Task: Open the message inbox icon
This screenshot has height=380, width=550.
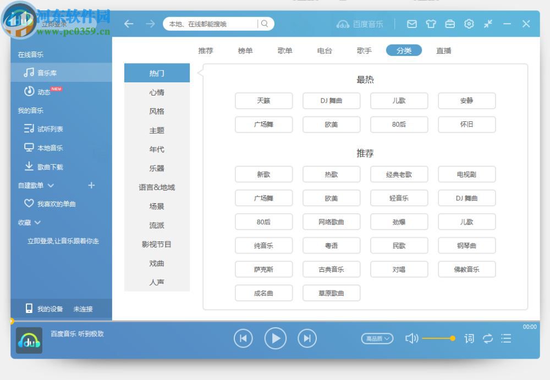Action: 411,24
